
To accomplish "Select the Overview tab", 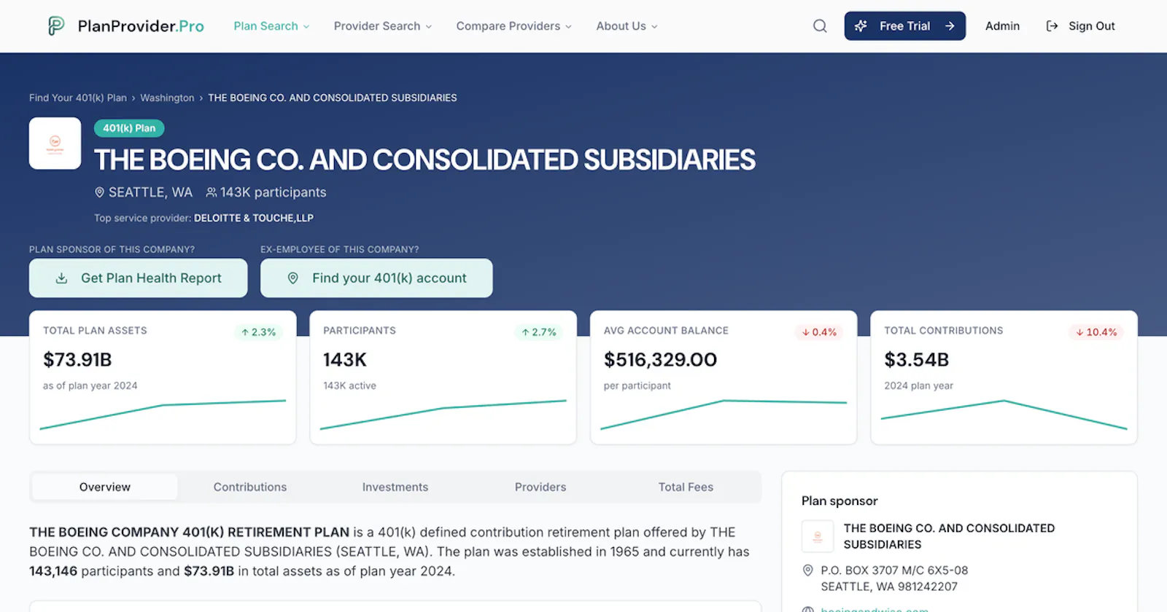I will point(105,487).
